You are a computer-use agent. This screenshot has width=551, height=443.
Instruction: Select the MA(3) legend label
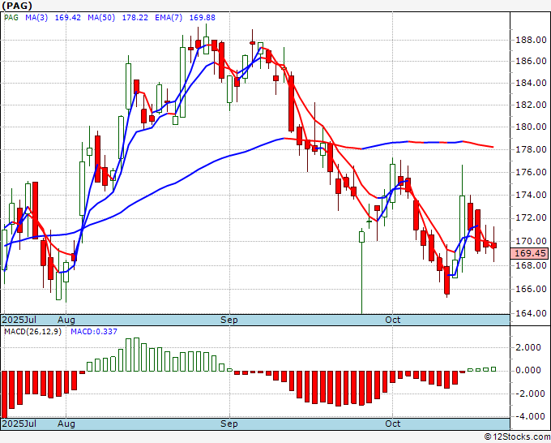click(36, 18)
